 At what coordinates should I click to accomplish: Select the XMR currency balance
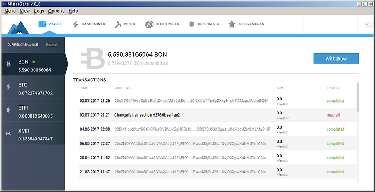(33, 133)
